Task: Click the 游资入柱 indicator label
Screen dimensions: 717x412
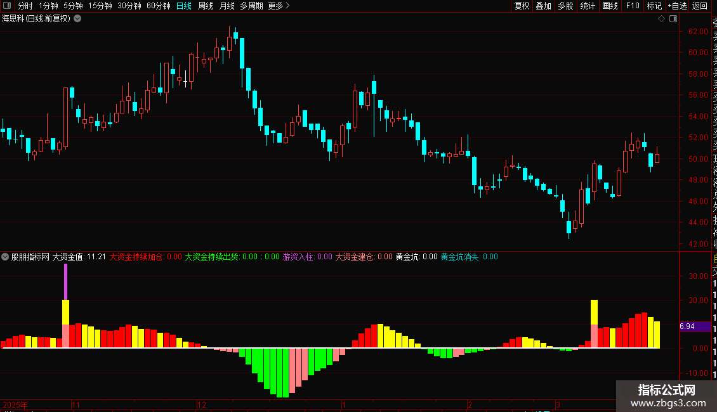Action: [x=307, y=257]
